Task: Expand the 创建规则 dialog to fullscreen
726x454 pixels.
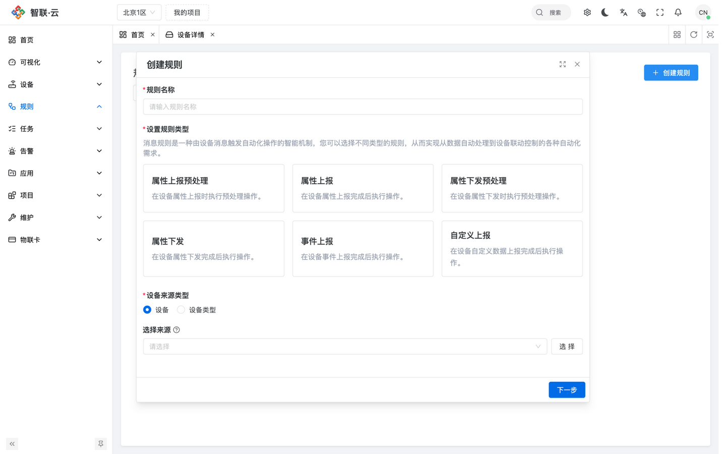Action: [563, 65]
